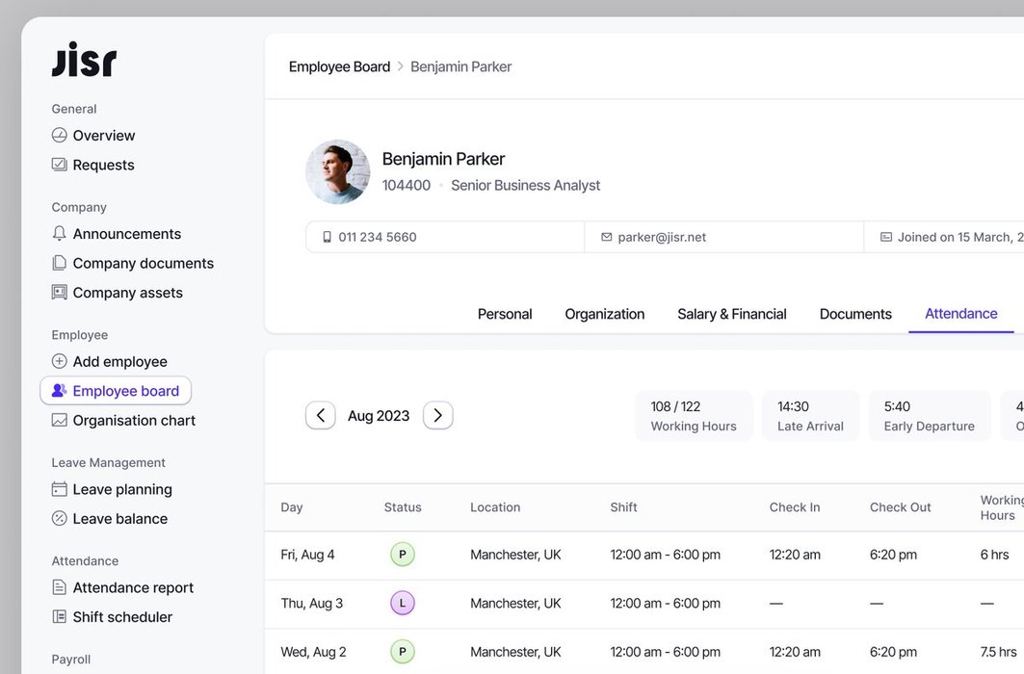Click the Company documents file icon
Image resolution: width=1024 pixels, height=674 pixels.
[60, 263]
